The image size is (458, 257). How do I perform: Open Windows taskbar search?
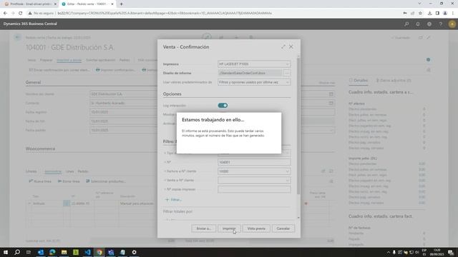(x=17, y=252)
